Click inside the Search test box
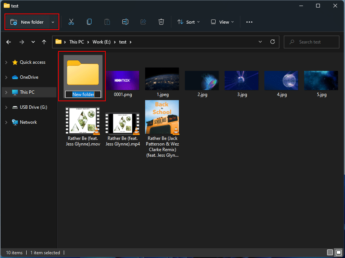Viewport: 345px width, 258px height. 311,42
